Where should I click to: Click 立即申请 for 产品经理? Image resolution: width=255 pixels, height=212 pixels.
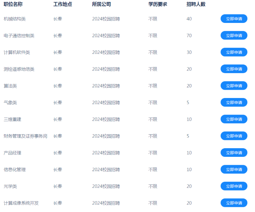coord(234,153)
